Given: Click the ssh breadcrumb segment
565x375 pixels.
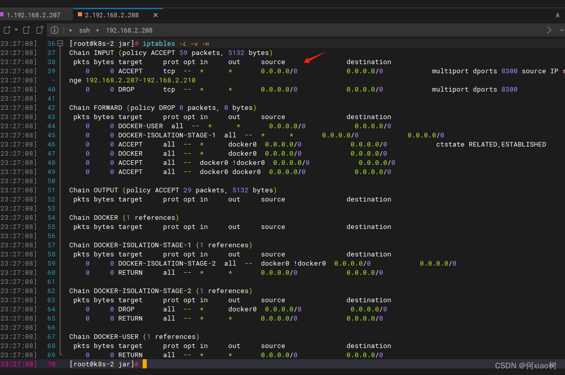Looking at the screenshot, I should tap(85, 30).
